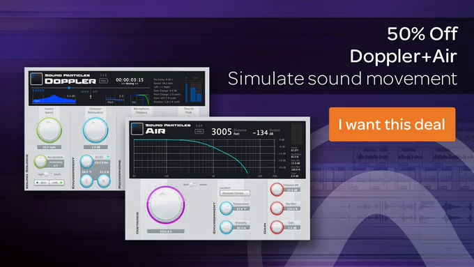Adjust the Humidity knob in Air
Screen dimensions: 474x267
(x=226, y=227)
